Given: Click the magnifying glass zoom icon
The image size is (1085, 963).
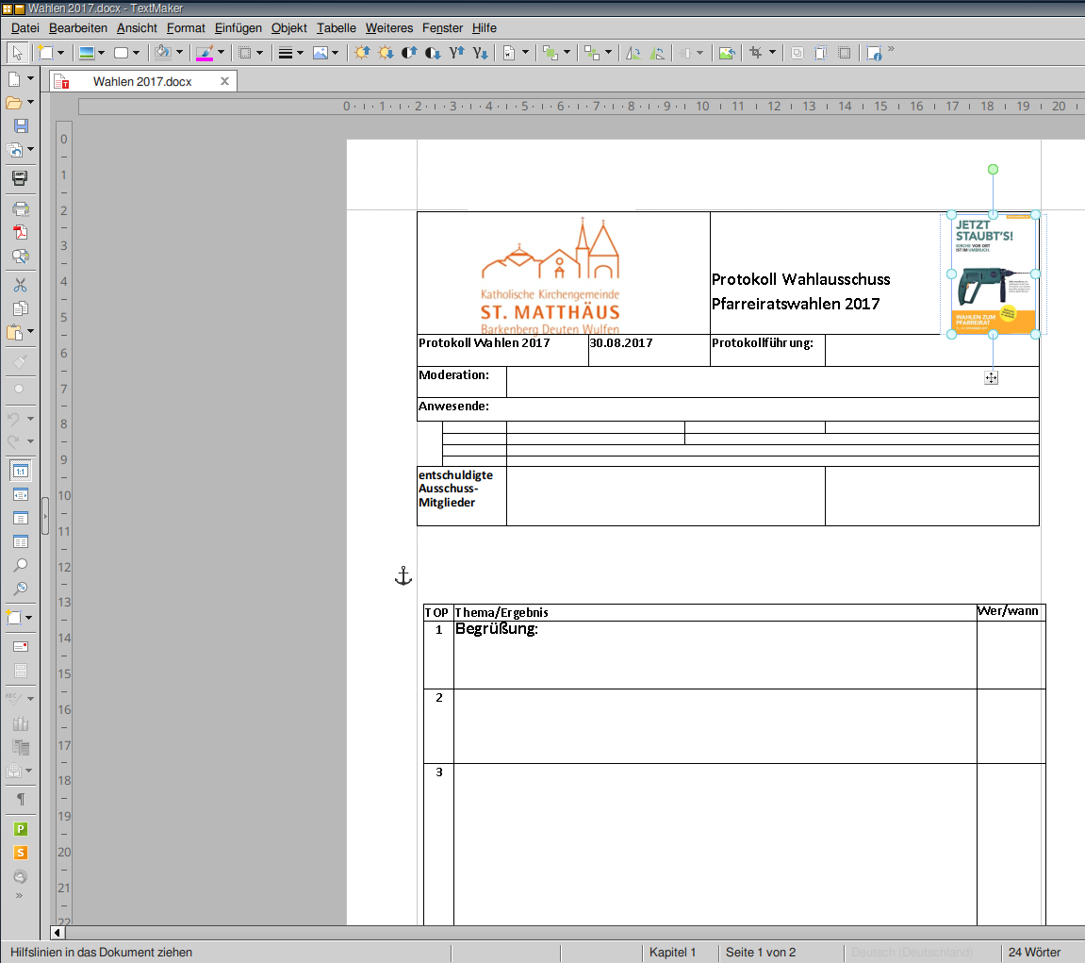Looking at the screenshot, I should pyautogui.click(x=21, y=565).
